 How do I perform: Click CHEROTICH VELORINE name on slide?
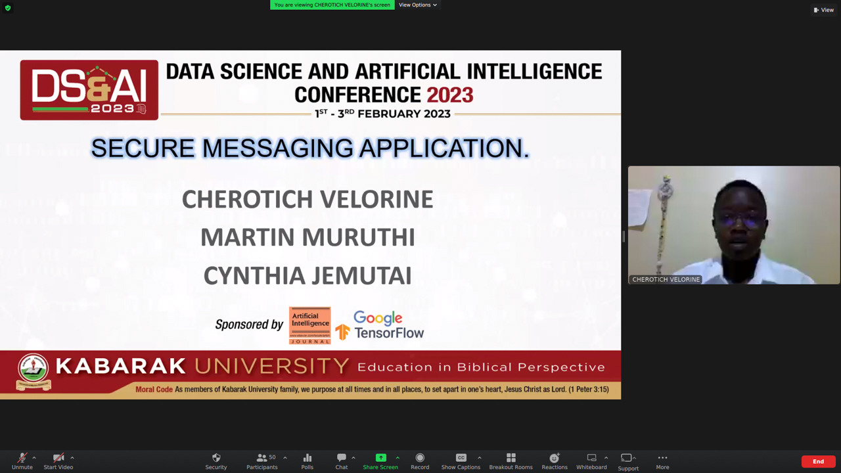point(307,199)
